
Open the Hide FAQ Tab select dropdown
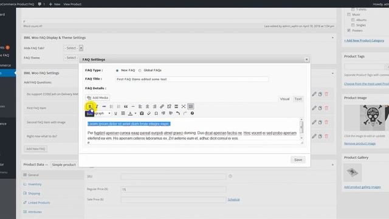click(73, 48)
